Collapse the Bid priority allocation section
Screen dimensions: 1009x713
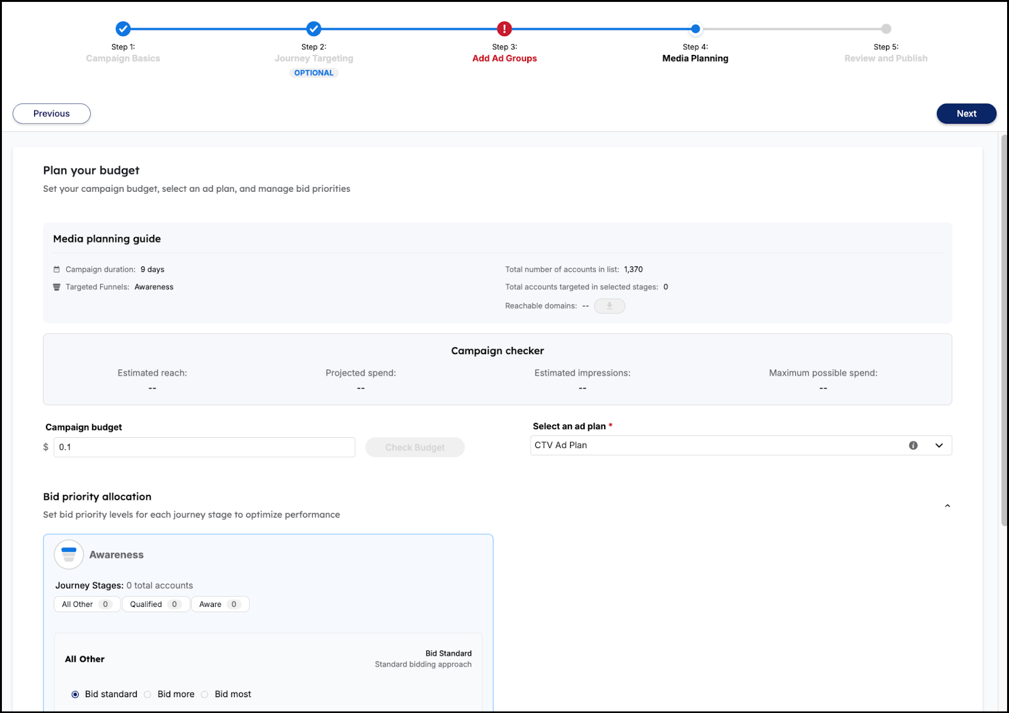pyautogui.click(x=947, y=506)
